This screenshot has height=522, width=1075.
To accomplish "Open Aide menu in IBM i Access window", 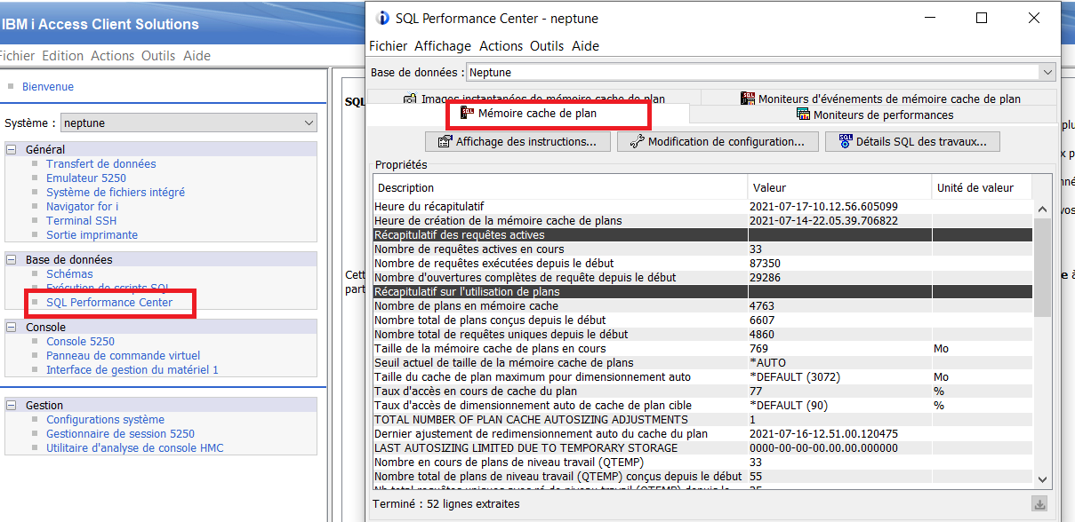I will point(197,55).
